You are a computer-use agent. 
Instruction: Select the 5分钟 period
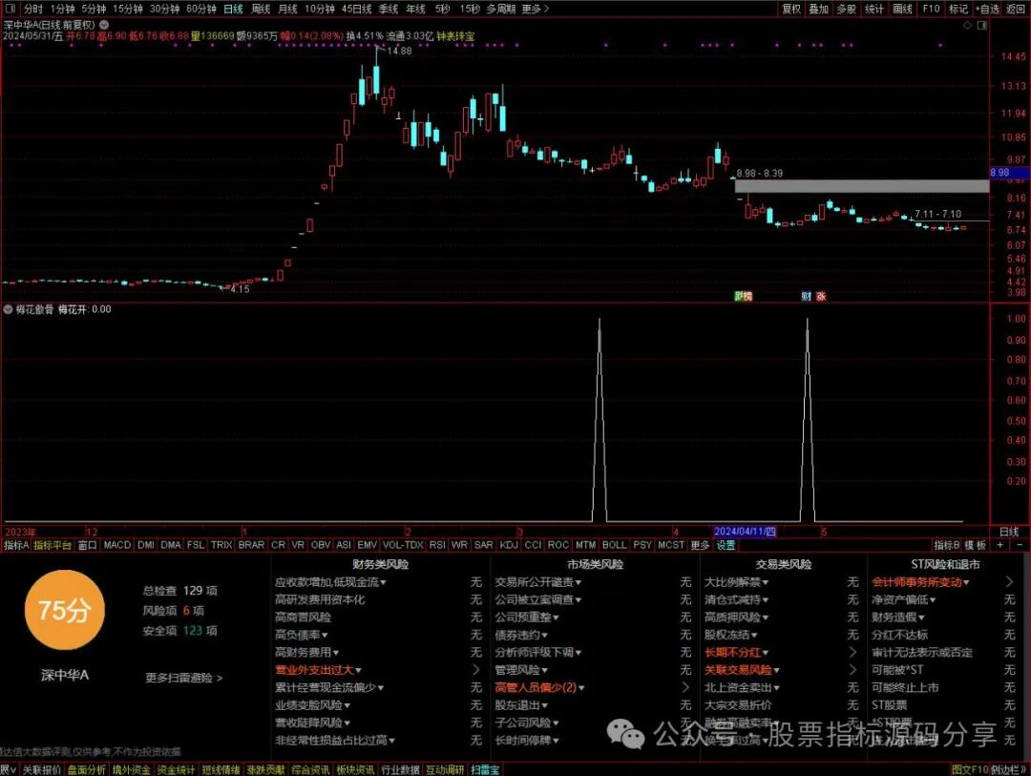point(94,9)
